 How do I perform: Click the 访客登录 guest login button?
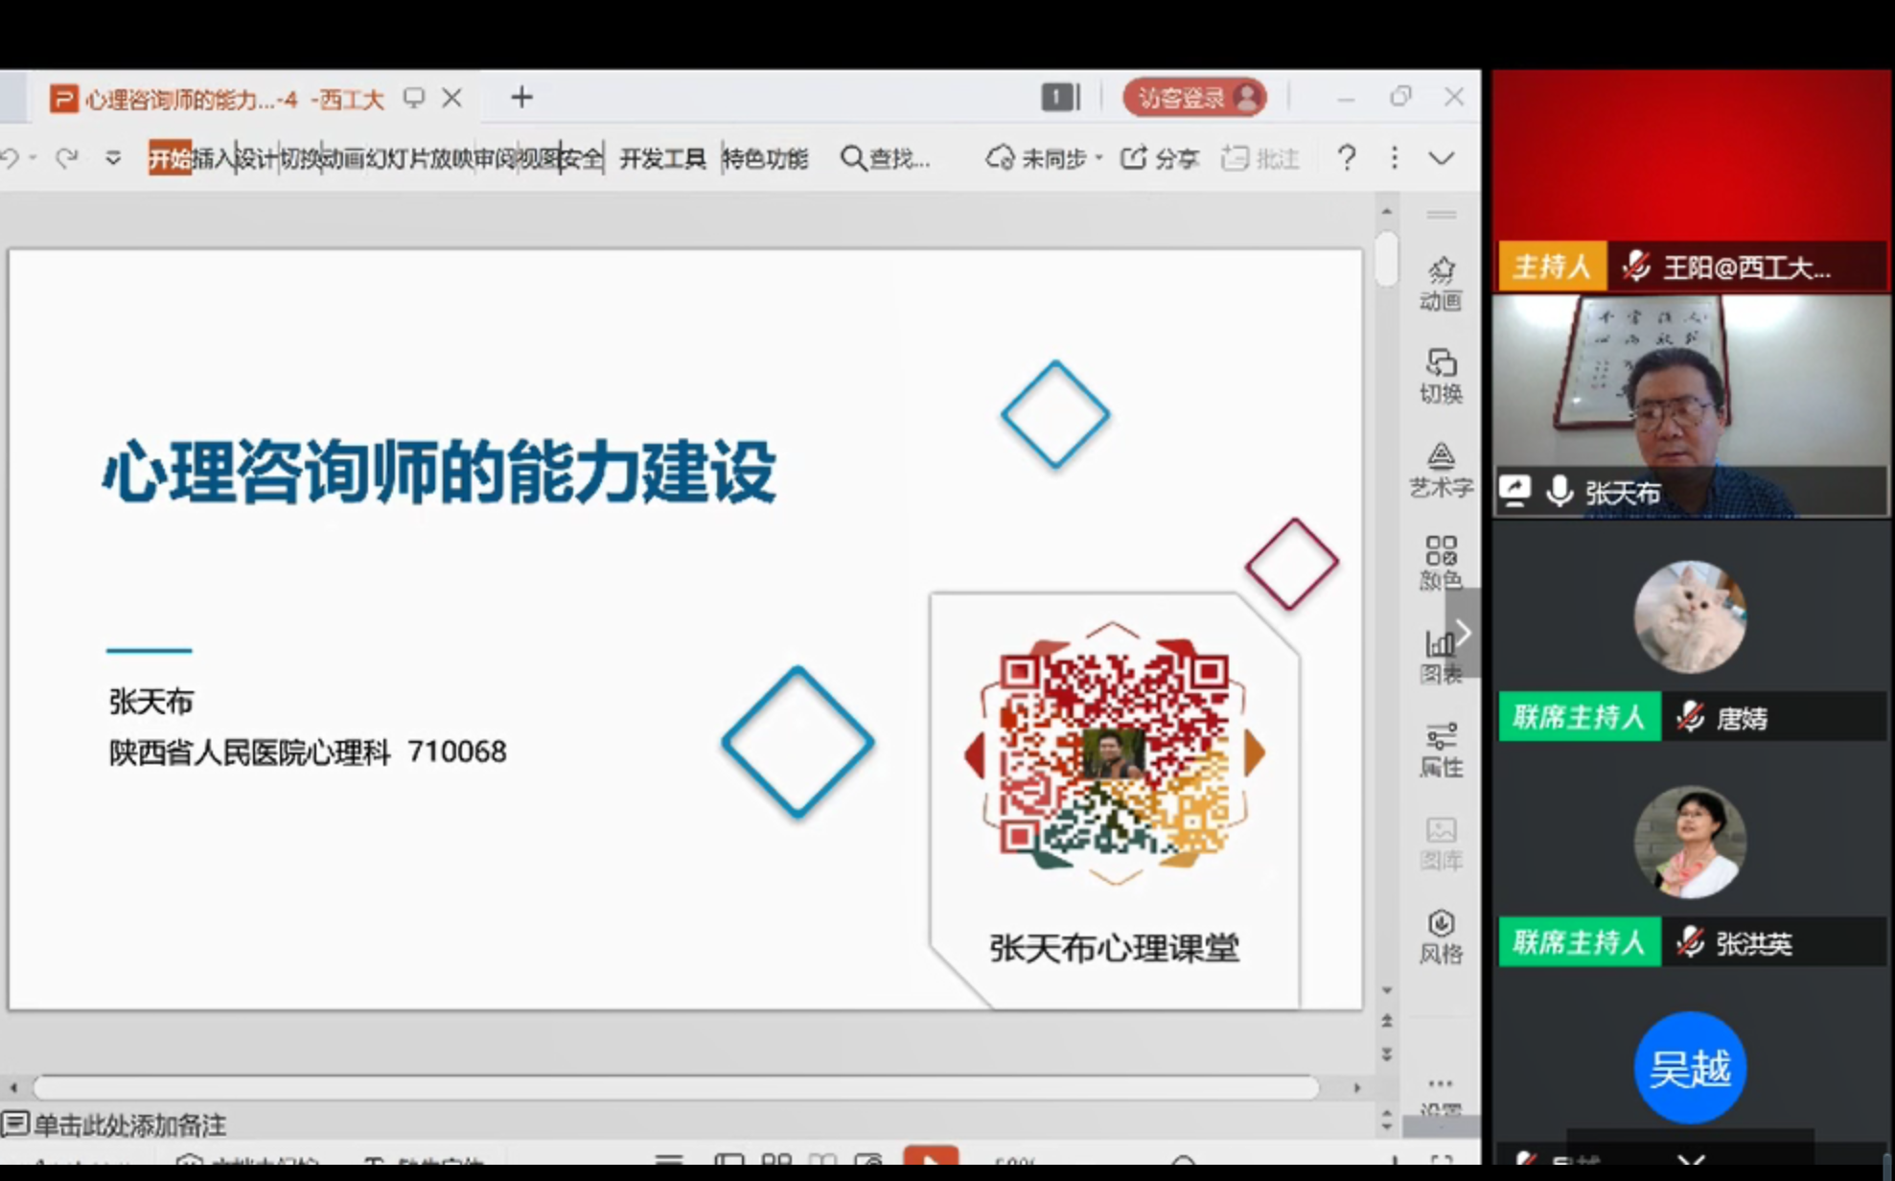(1194, 97)
